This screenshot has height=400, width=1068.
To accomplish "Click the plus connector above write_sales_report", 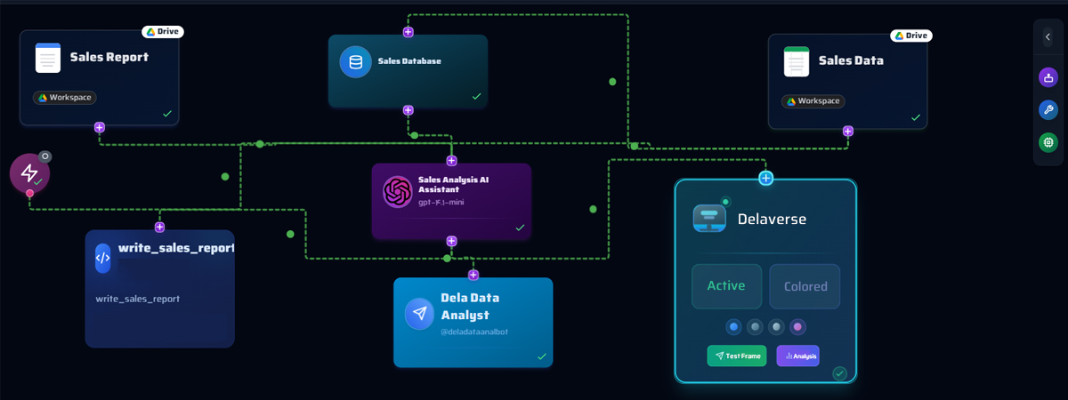I will point(159,228).
